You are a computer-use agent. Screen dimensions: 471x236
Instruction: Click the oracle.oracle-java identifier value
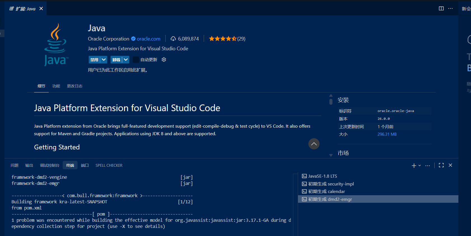pos(396,111)
